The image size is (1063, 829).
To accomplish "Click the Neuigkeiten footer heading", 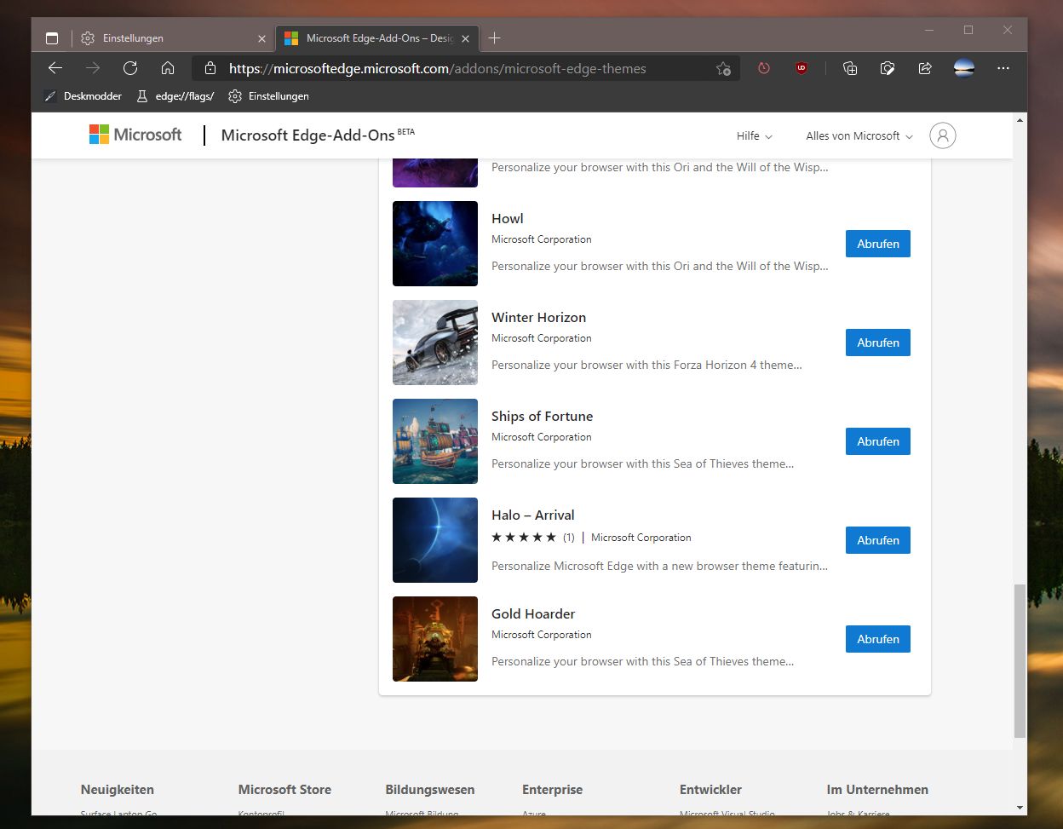I will coord(118,790).
